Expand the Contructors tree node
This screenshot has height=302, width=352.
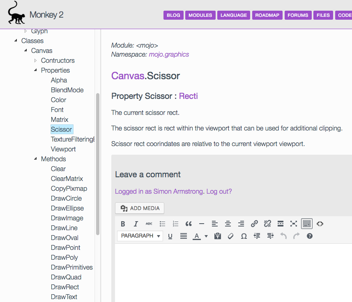(36, 60)
